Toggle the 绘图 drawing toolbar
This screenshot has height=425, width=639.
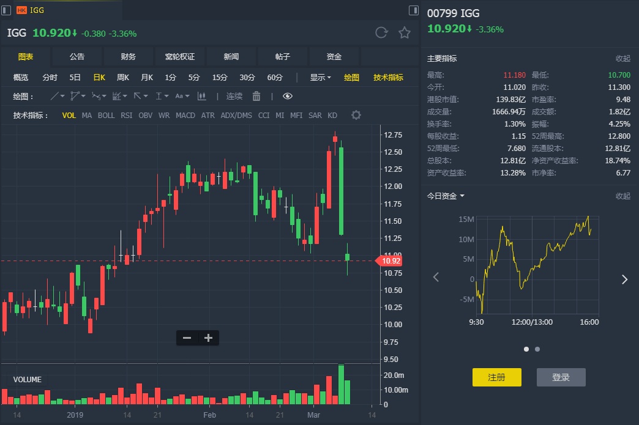[351, 77]
